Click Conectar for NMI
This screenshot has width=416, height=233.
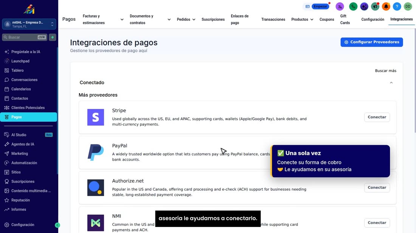coord(377,223)
